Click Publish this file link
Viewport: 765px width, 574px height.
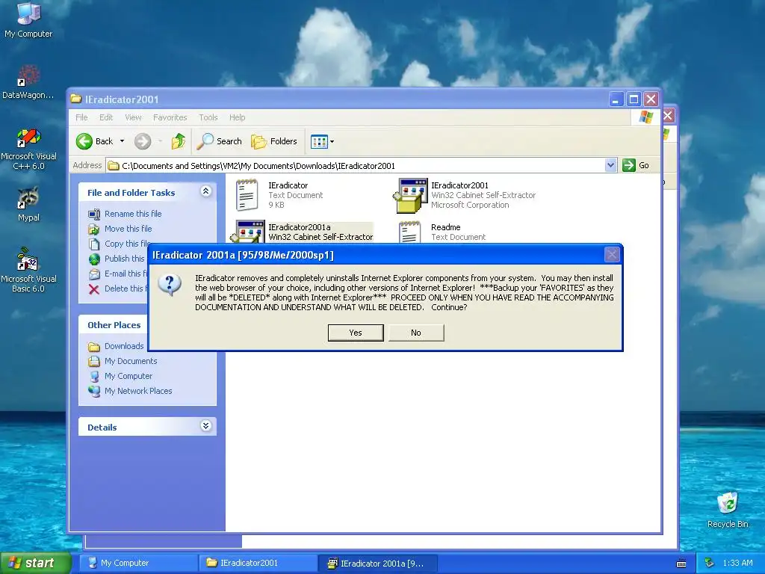pyautogui.click(x=125, y=259)
